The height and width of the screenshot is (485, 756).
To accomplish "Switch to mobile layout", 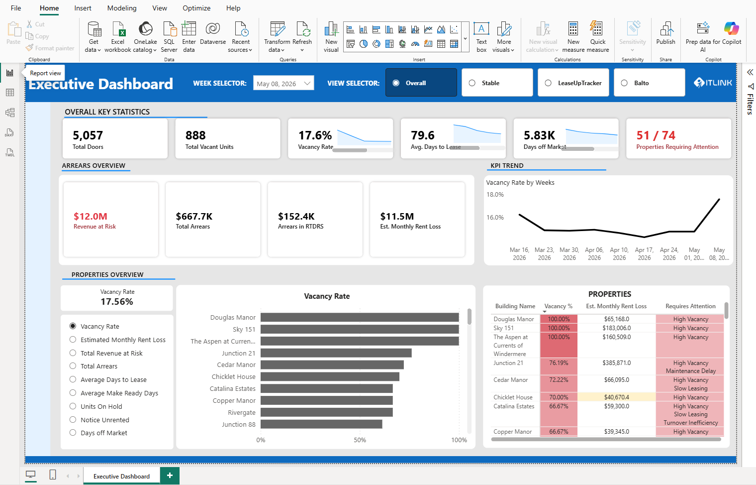I will tap(53, 475).
